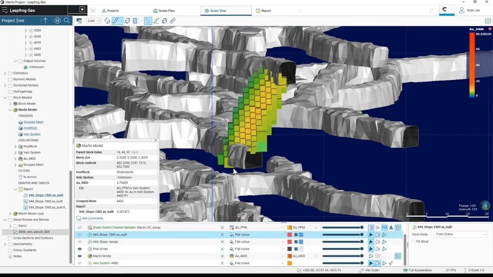Enable the Fill Slicer checkbox
Viewport: 493px width, 277px height.
pyautogui.click(x=414, y=242)
